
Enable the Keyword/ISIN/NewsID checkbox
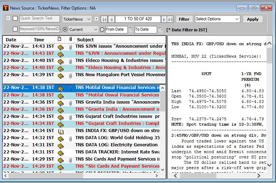click(15, 29)
